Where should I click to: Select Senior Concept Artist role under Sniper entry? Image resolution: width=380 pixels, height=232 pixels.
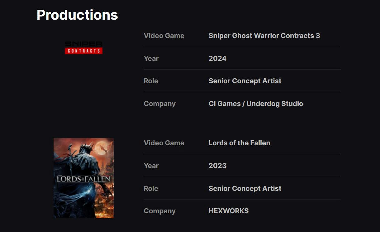pos(245,81)
